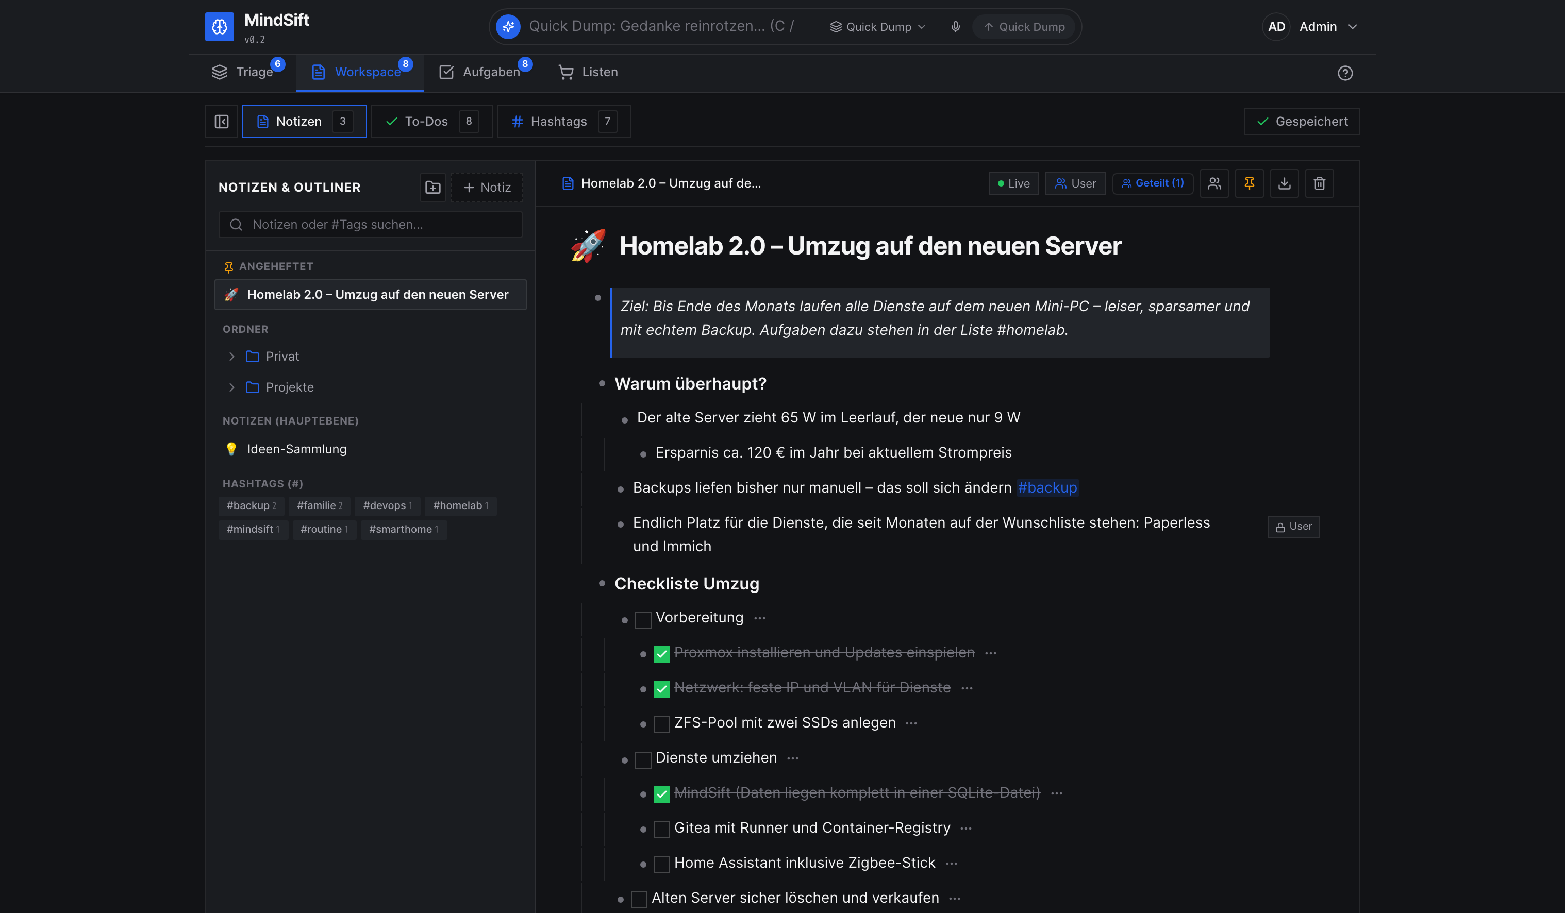Click the User visibility button in header
Viewport: 1565px width, 913px height.
(x=1076, y=184)
